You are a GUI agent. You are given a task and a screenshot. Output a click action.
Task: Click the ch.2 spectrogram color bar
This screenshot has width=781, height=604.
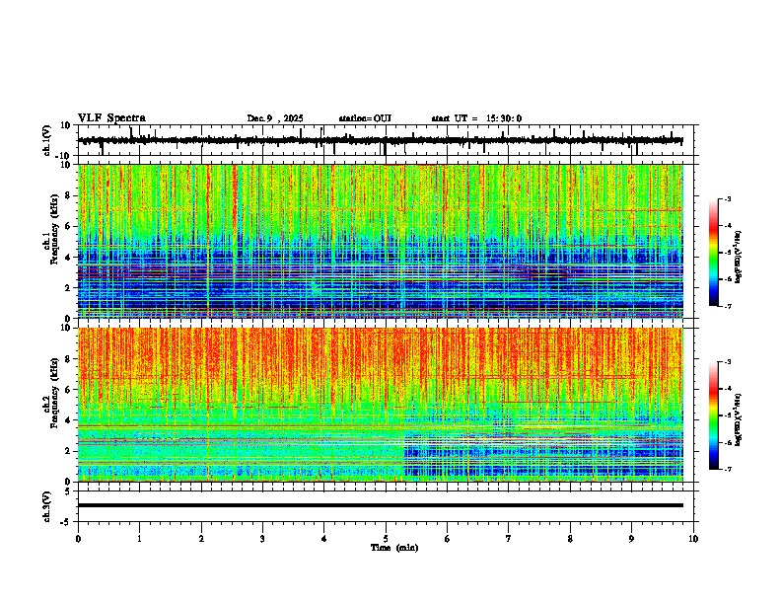pyautogui.click(x=714, y=415)
